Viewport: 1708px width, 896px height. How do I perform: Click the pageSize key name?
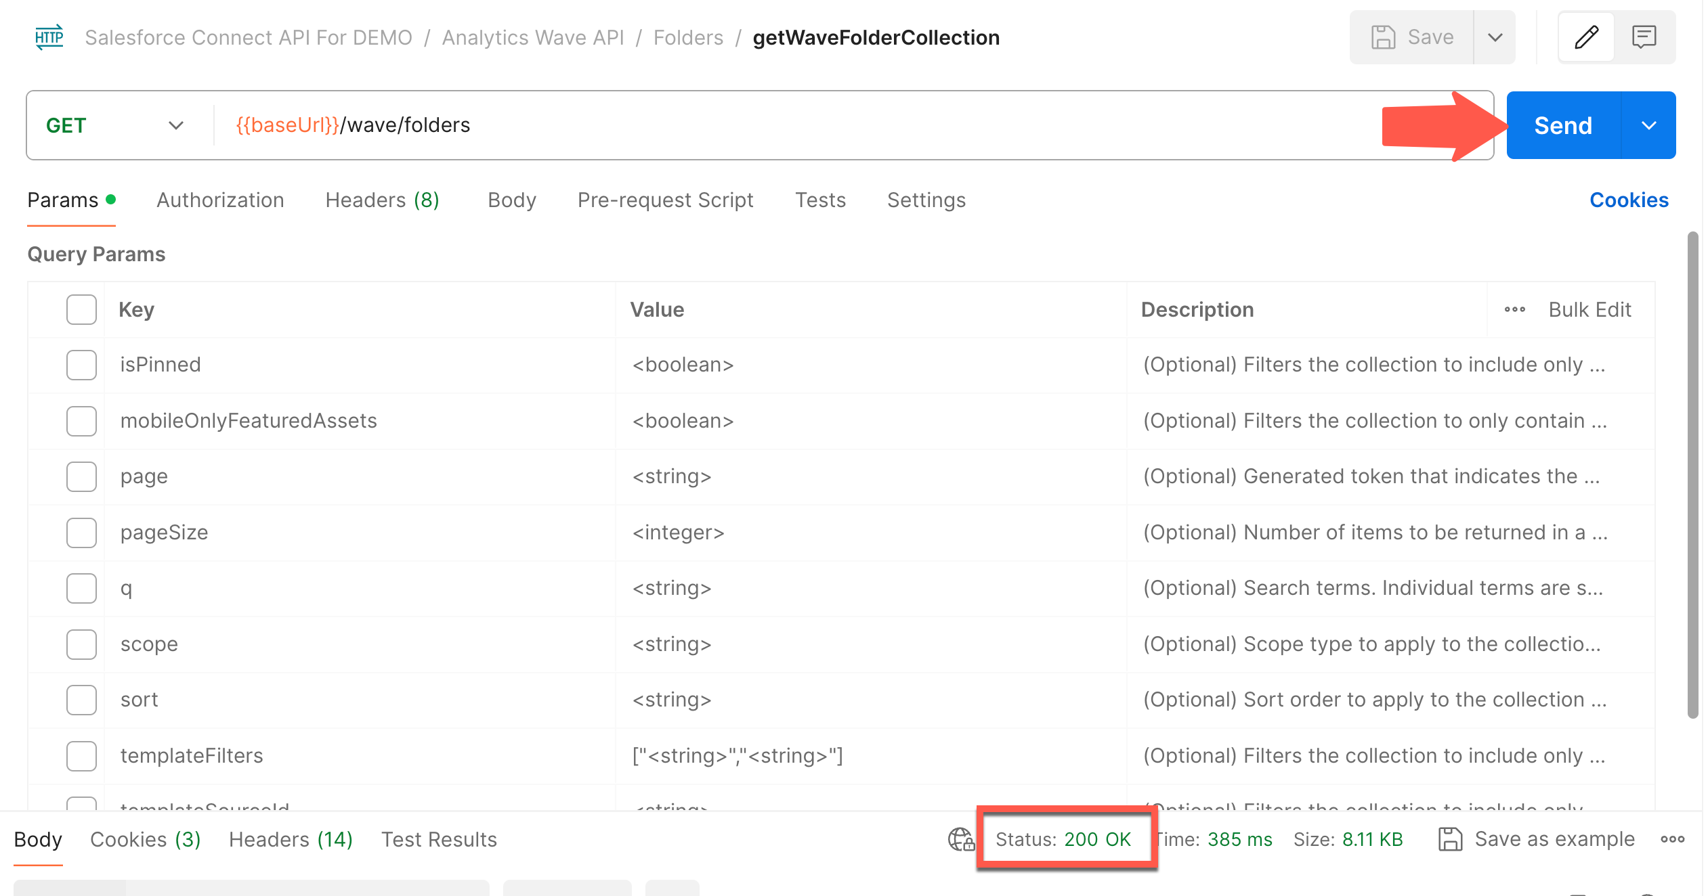click(164, 533)
